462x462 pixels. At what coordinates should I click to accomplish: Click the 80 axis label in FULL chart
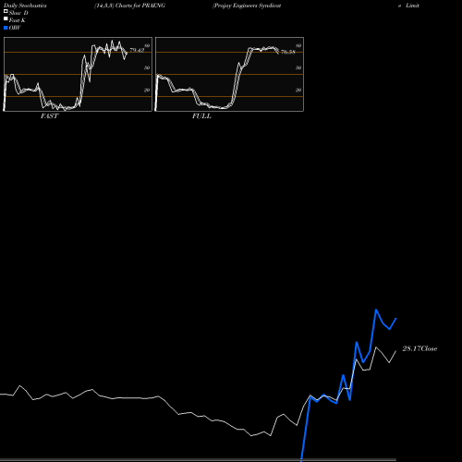298,46
